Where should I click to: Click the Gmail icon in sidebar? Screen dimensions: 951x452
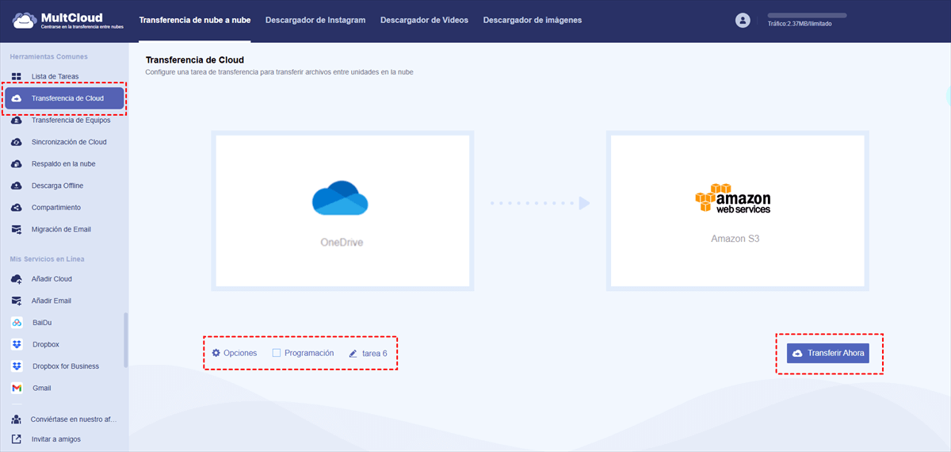pos(16,388)
